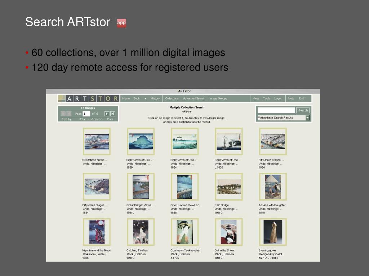Click the 'Multiple Collection Search' heading

(x=187, y=107)
